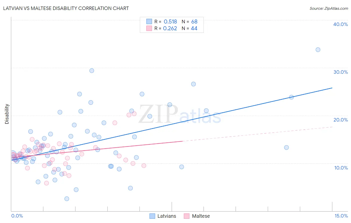Open the Source: ZipAtlas.com link
This screenshot has height=223, width=351.
click(329, 8)
